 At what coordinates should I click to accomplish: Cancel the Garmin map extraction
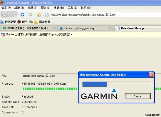[138, 96]
